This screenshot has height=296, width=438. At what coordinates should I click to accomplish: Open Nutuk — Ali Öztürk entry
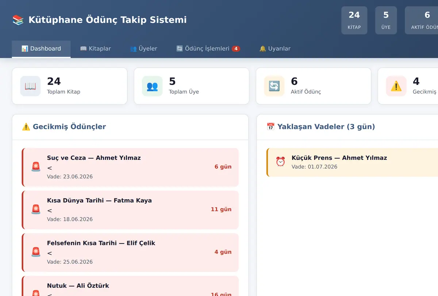click(x=130, y=286)
